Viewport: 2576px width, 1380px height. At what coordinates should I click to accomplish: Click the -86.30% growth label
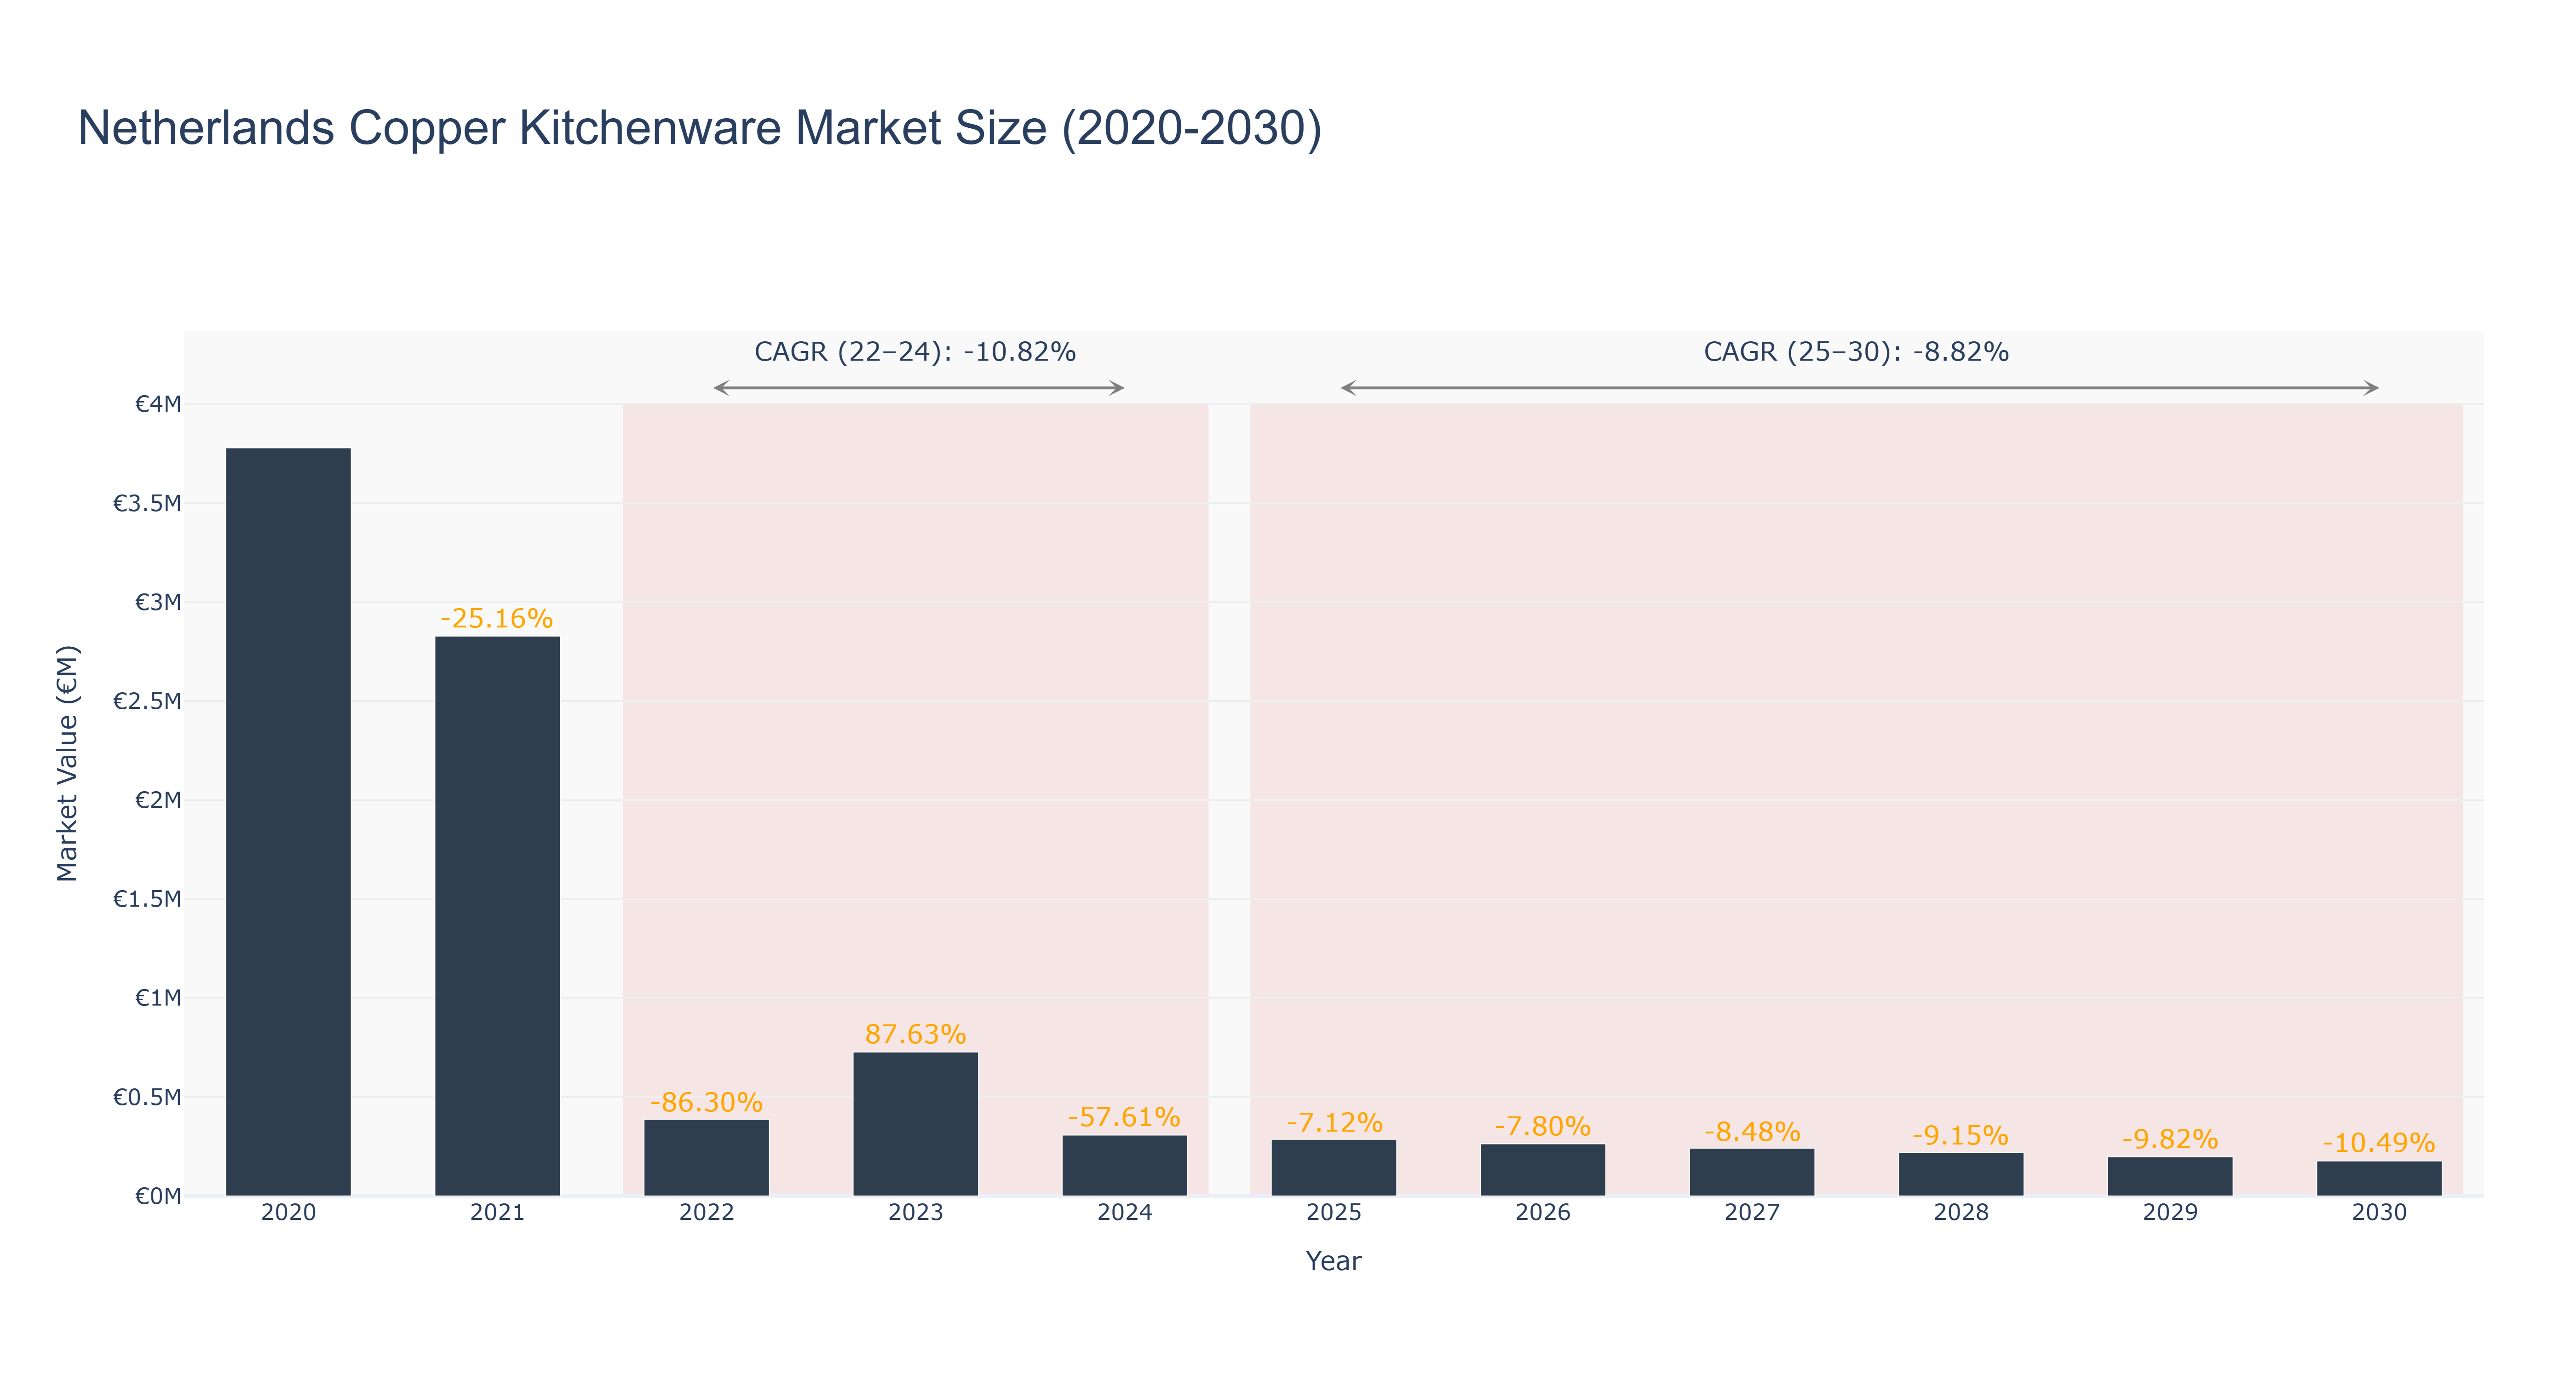click(x=707, y=1102)
